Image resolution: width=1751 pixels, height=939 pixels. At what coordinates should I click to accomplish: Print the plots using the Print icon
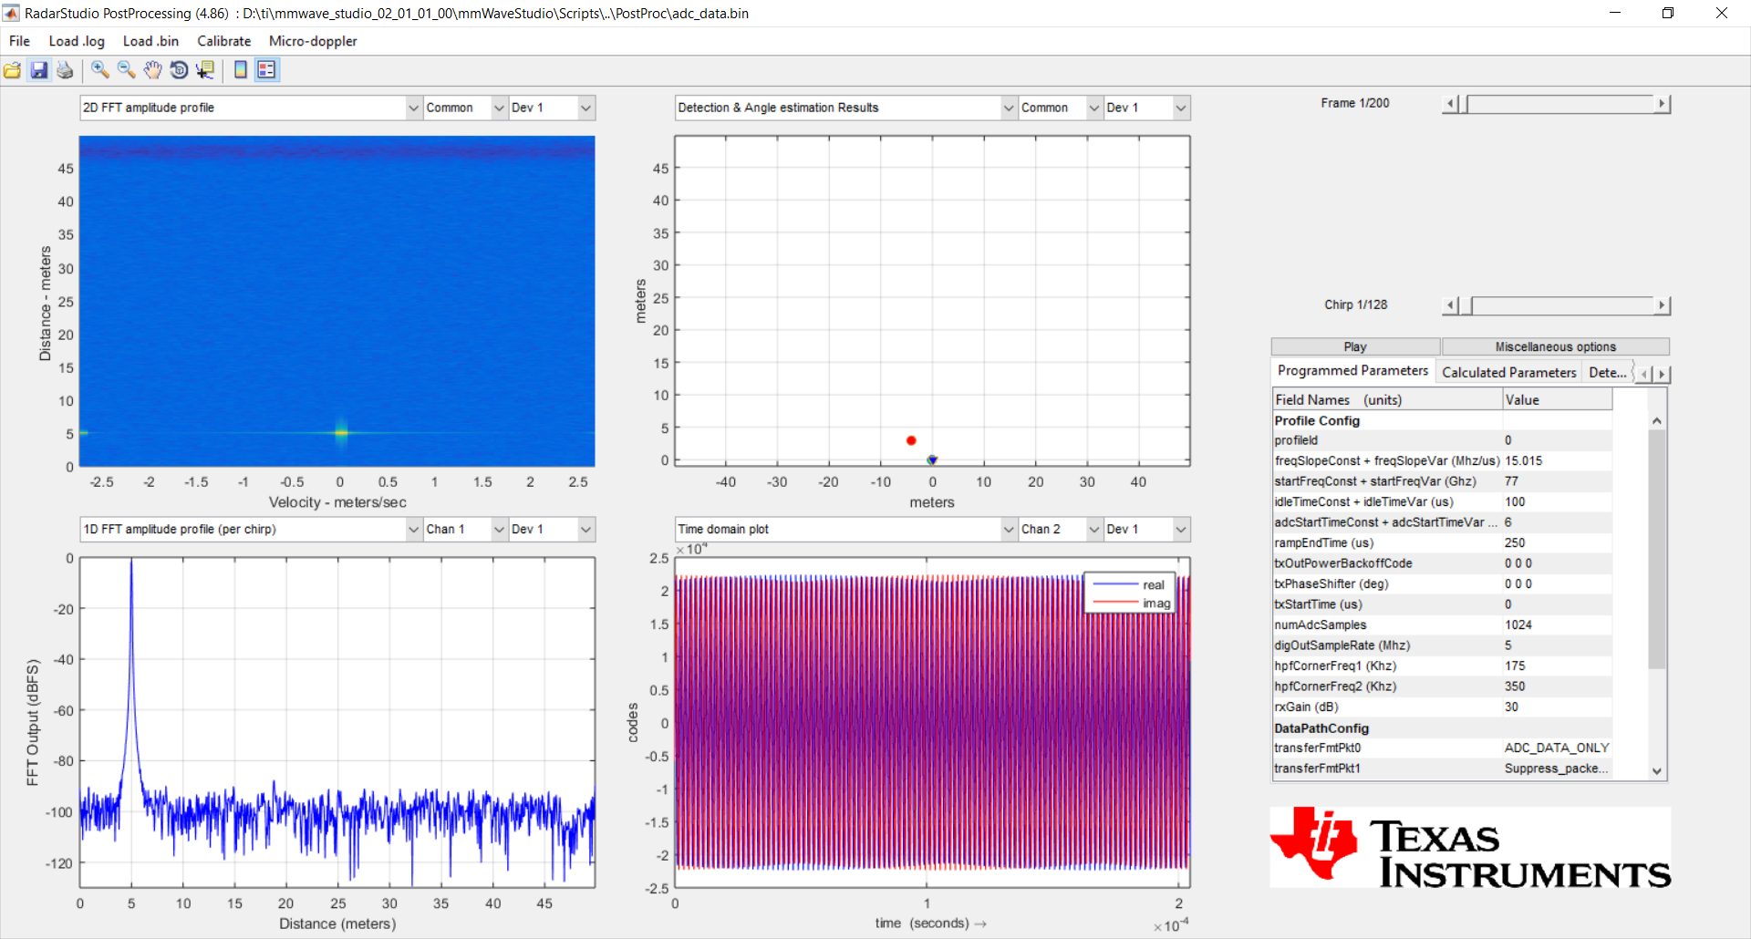[x=64, y=70]
